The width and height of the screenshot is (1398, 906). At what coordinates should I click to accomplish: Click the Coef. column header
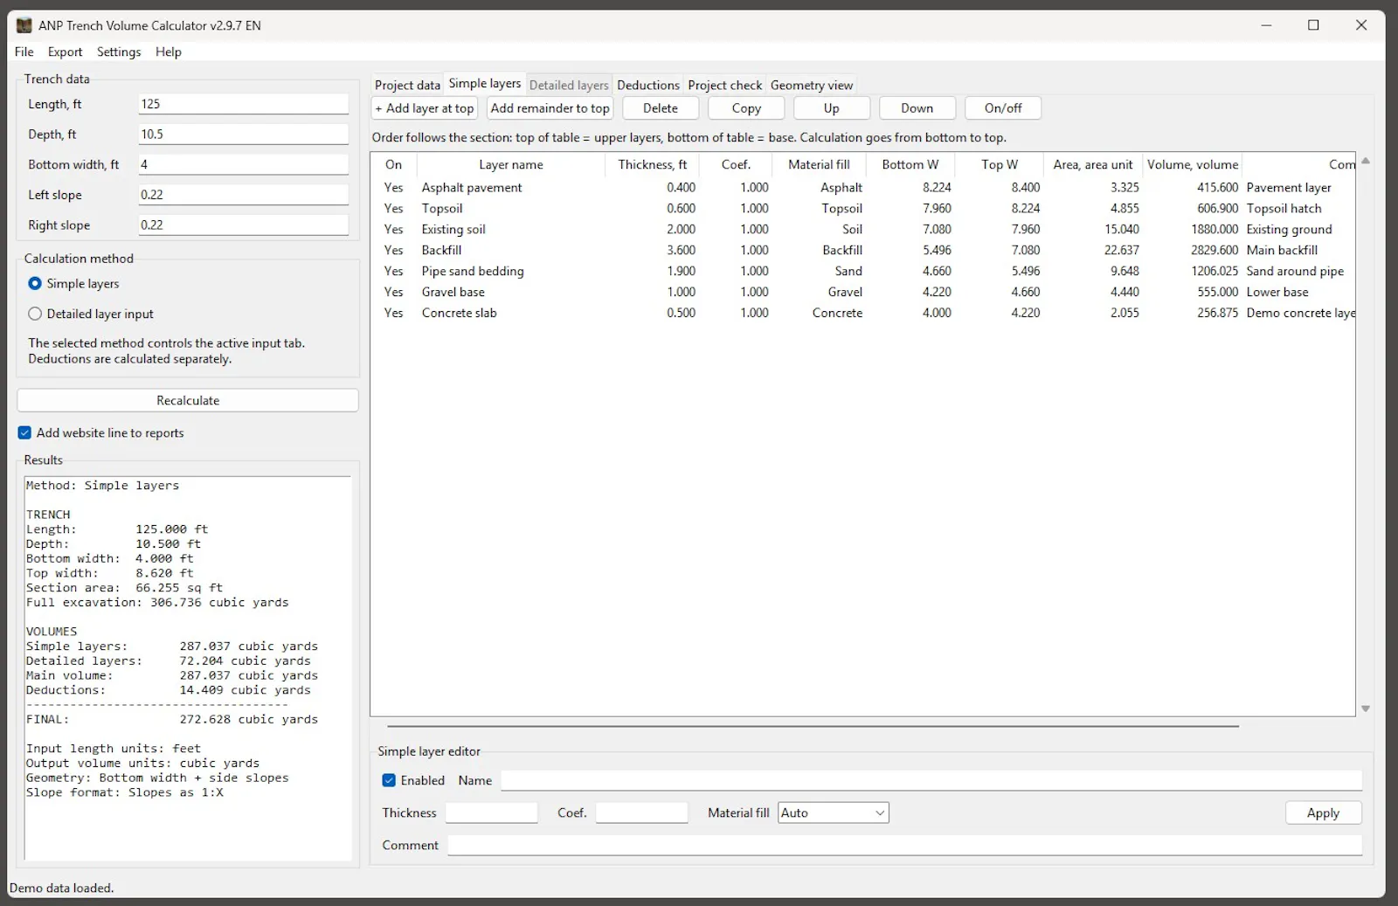pos(737,164)
